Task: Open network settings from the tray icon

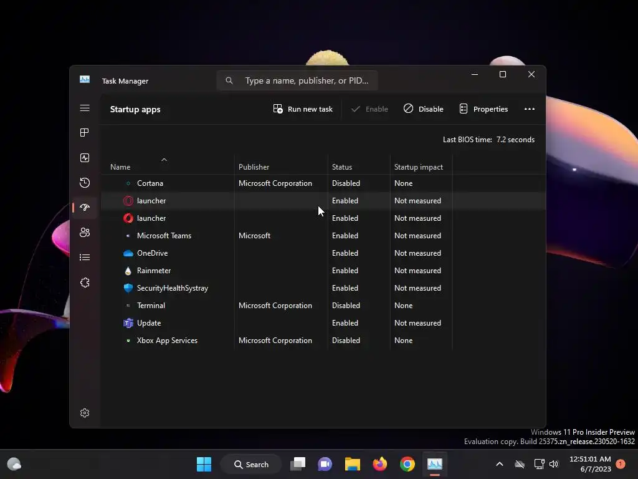Action: pyautogui.click(x=539, y=464)
